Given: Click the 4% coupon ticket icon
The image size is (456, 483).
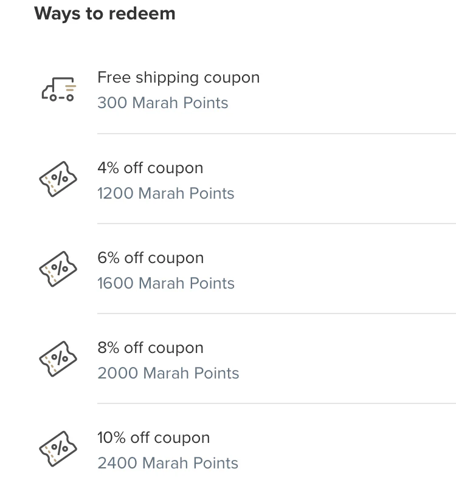Looking at the screenshot, I should (x=58, y=179).
